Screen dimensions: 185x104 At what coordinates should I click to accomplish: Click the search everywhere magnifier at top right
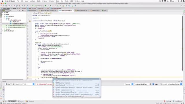coord(181,5)
